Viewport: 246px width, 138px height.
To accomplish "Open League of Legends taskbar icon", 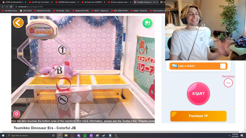I will click(116, 135).
